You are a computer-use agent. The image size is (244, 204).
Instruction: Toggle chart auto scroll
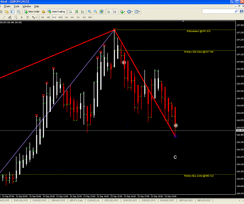coord(109,12)
